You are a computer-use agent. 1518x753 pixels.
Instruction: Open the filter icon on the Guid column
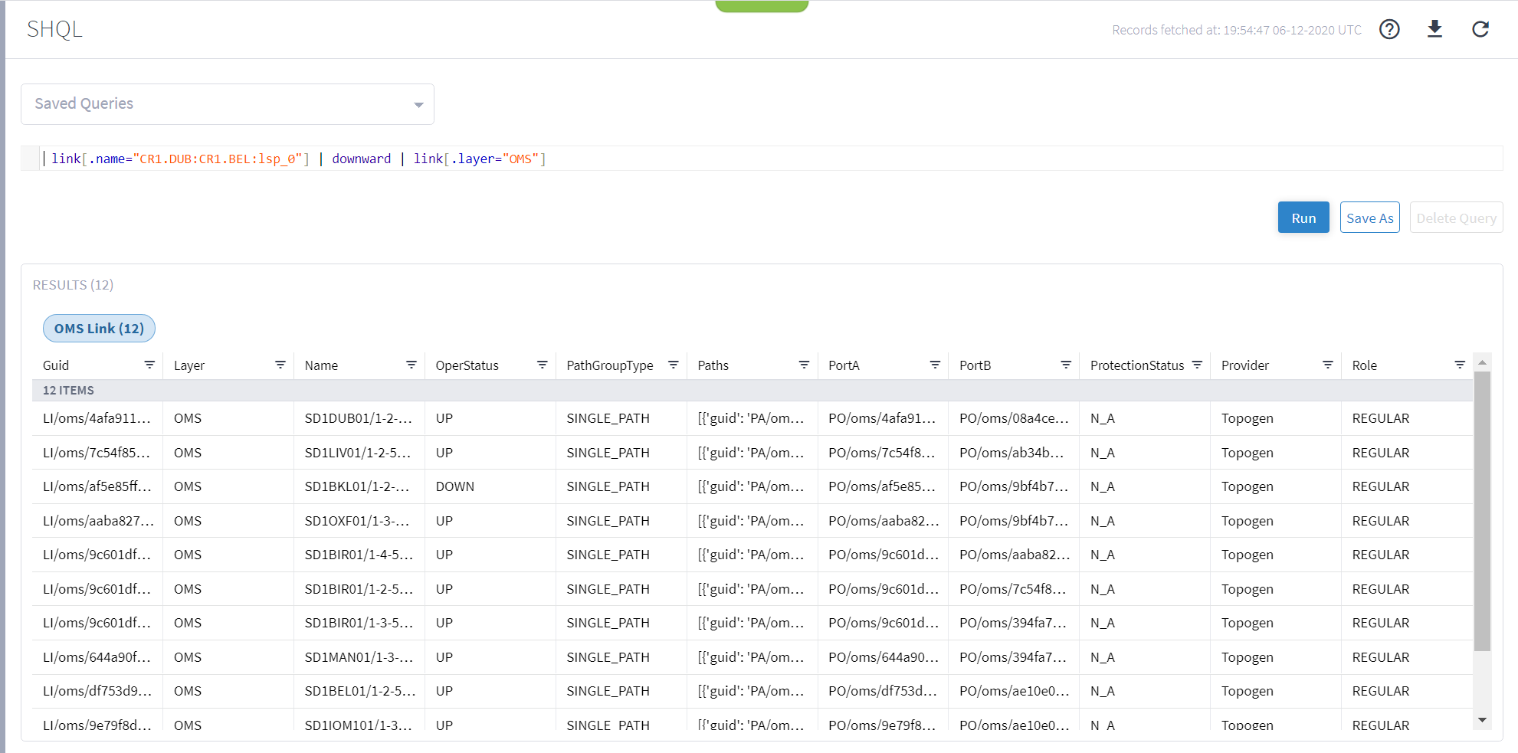tap(150, 365)
